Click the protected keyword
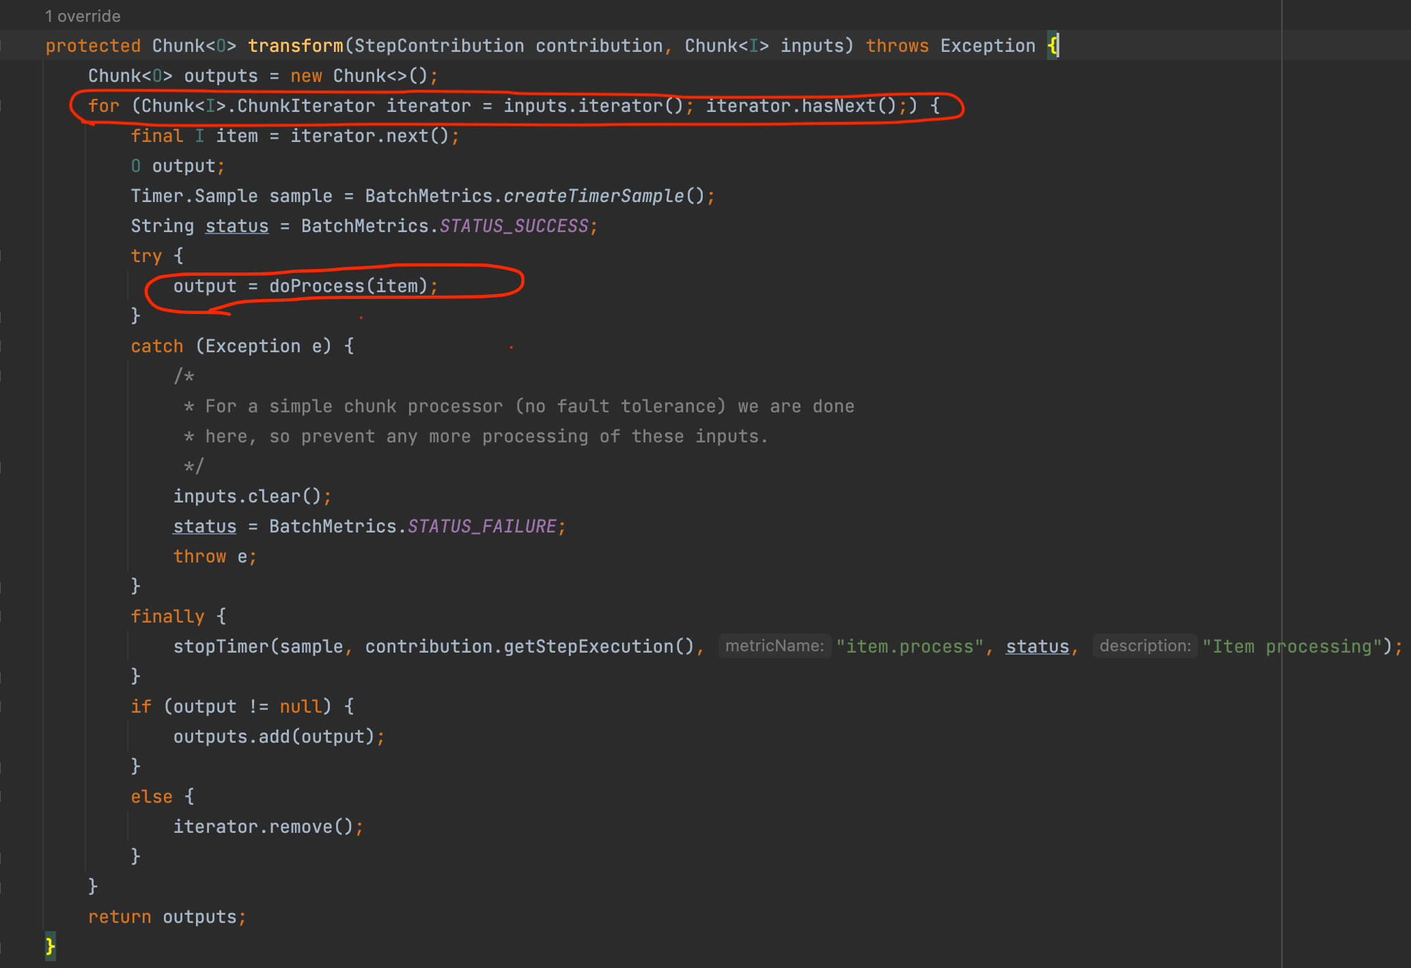 93,46
